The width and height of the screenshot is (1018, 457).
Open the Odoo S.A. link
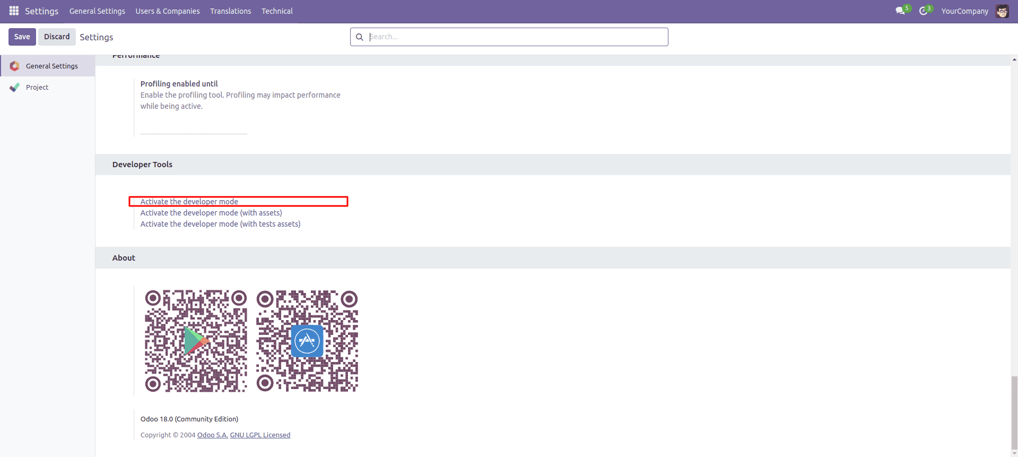[213, 435]
